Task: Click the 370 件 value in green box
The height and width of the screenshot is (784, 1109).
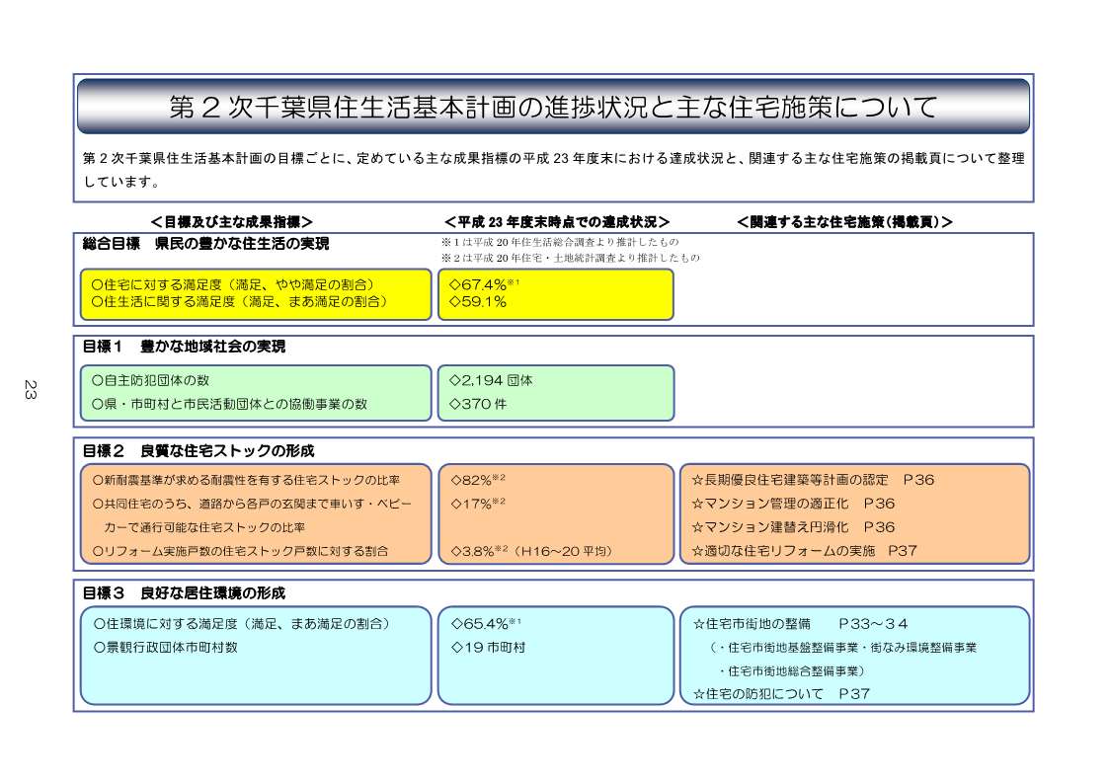Action: point(478,403)
